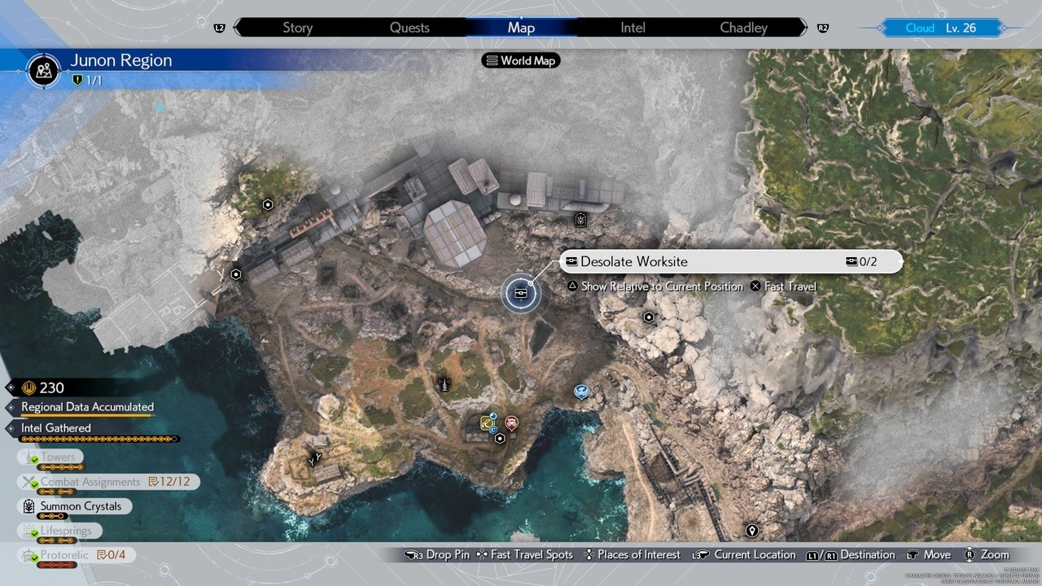Select the Summon Crystals intel category
The image size is (1042, 586).
[x=74, y=506]
